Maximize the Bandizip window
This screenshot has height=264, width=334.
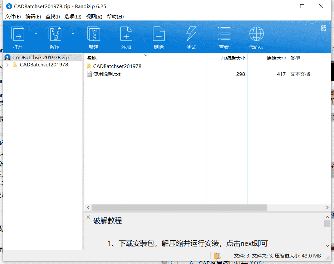(x=302, y=7)
